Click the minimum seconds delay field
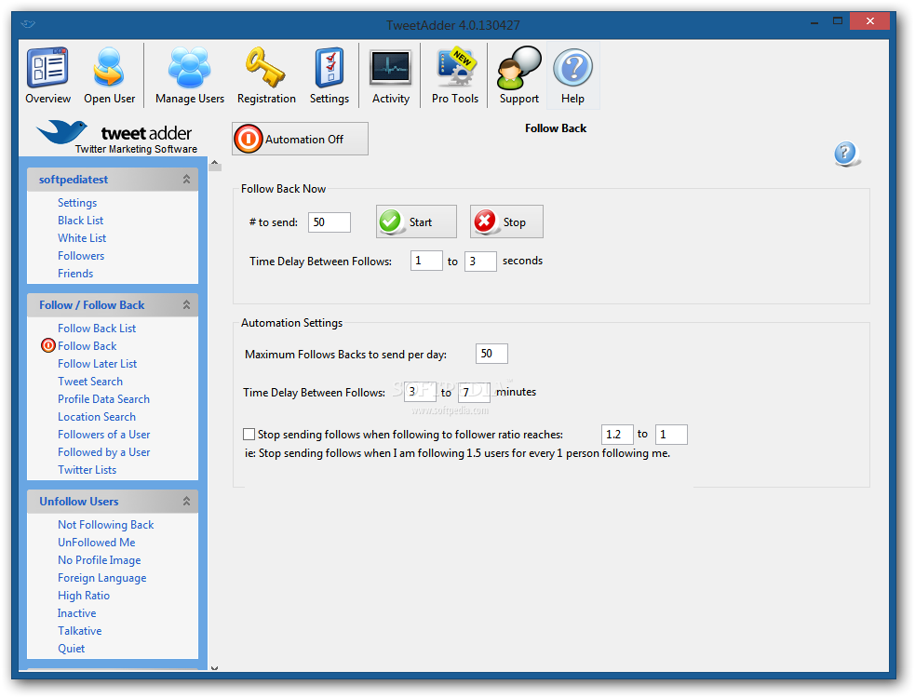The image size is (915, 698). [426, 261]
